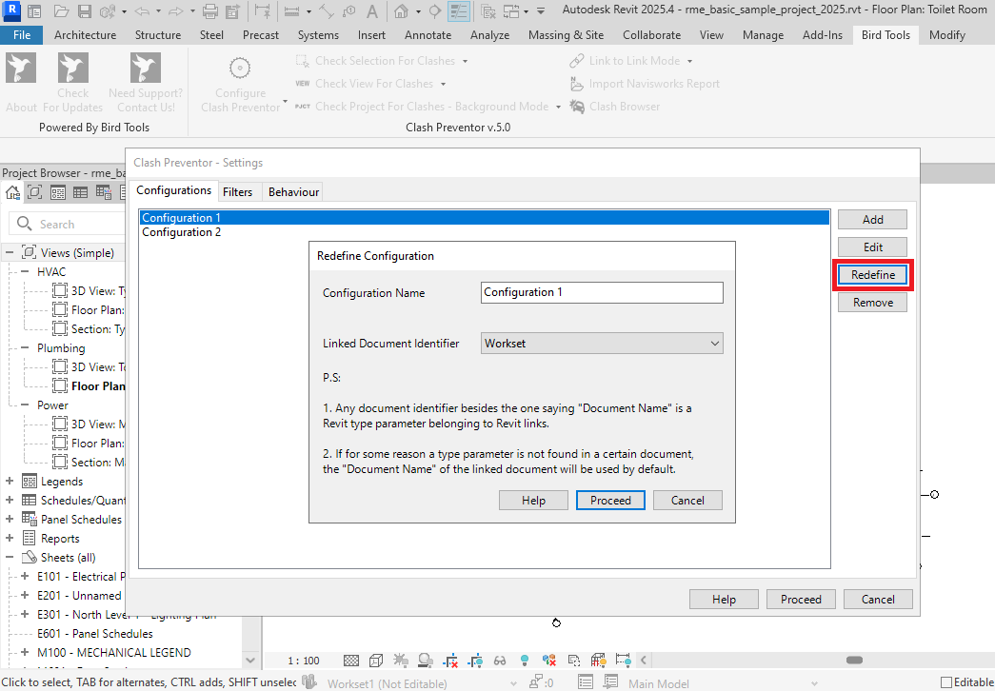Click the Print icon in top toolbar
Screen dimensions: 995x691
[x=210, y=10]
